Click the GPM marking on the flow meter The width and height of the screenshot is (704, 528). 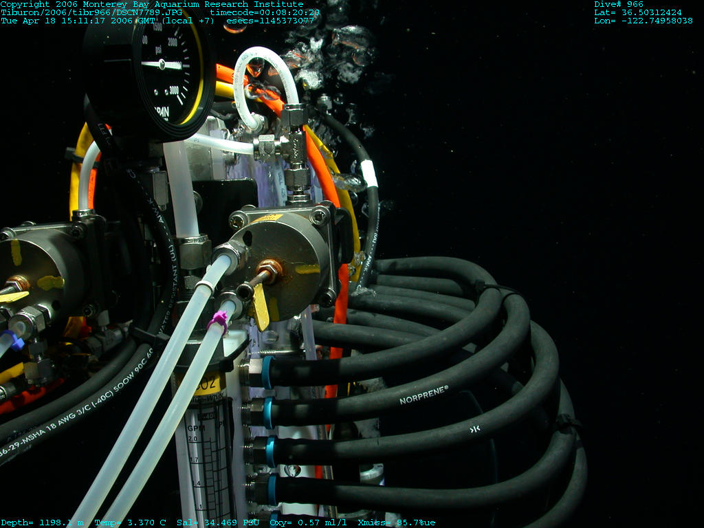coord(196,428)
